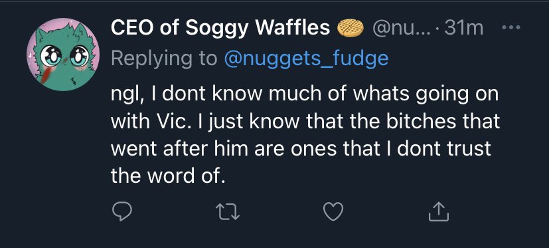Open the tweet's 31m timestamp
The width and height of the screenshot is (549, 248).
click(464, 28)
